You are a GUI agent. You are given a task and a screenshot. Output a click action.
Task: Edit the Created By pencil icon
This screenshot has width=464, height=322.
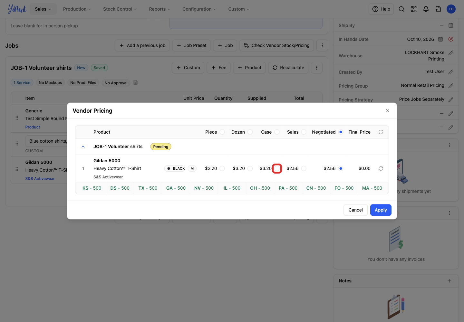click(x=451, y=72)
